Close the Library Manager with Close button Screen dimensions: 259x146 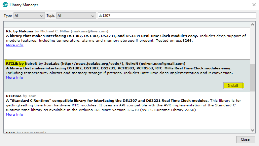[x=245, y=139]
